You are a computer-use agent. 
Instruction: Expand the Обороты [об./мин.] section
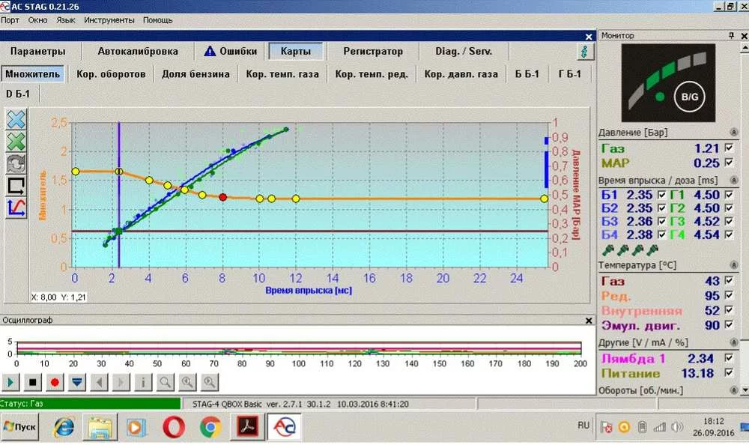tap(736, 390)
